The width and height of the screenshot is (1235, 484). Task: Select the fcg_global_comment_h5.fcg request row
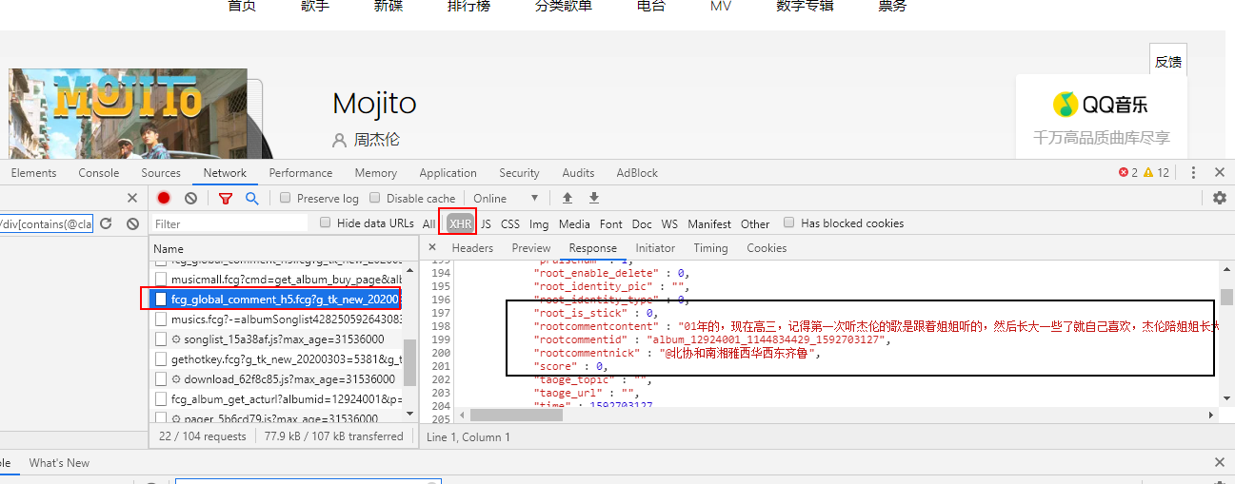pos(277,299)
